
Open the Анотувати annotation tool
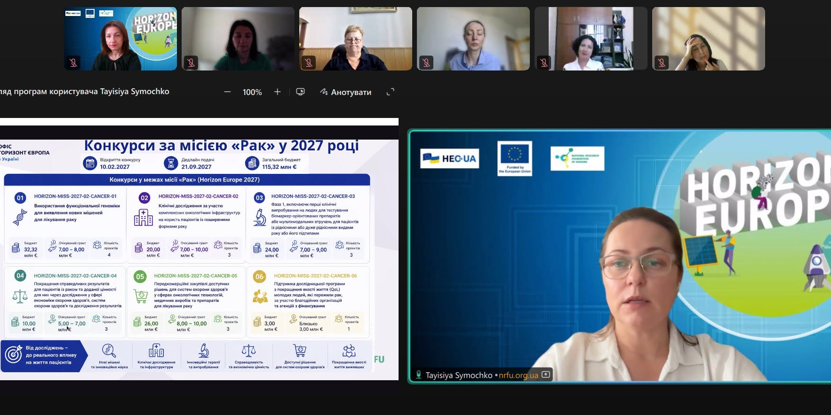click(346, 92)
